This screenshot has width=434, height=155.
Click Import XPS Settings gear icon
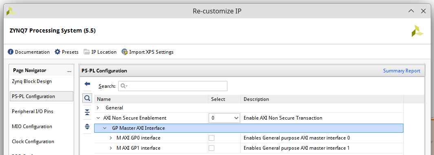(125, 52)
